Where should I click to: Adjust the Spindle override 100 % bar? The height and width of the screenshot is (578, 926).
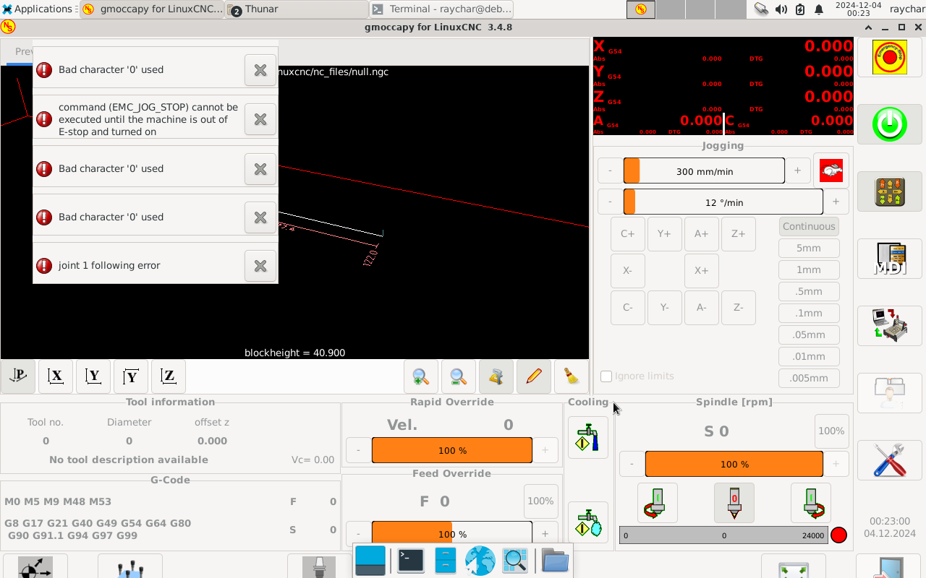pos(734,464)
